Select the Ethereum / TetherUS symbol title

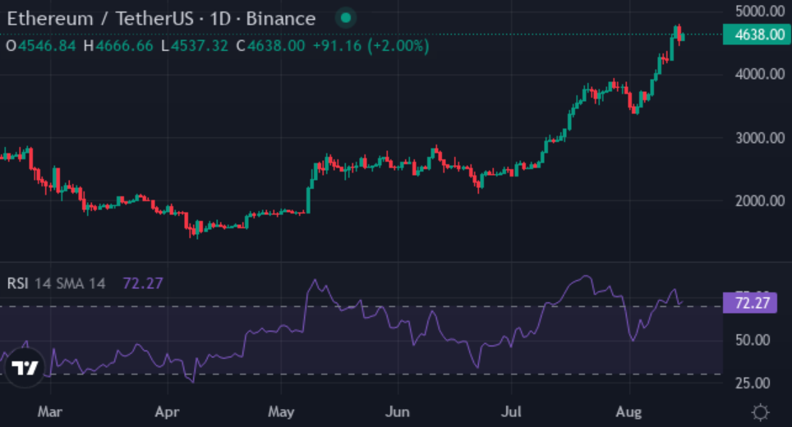(100, 19)
